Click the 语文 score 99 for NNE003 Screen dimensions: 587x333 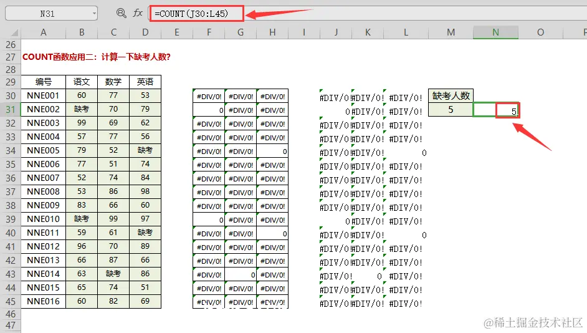click(82, 123)
